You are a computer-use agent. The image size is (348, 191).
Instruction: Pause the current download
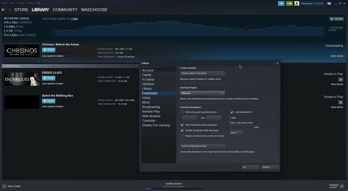point(336,19)
